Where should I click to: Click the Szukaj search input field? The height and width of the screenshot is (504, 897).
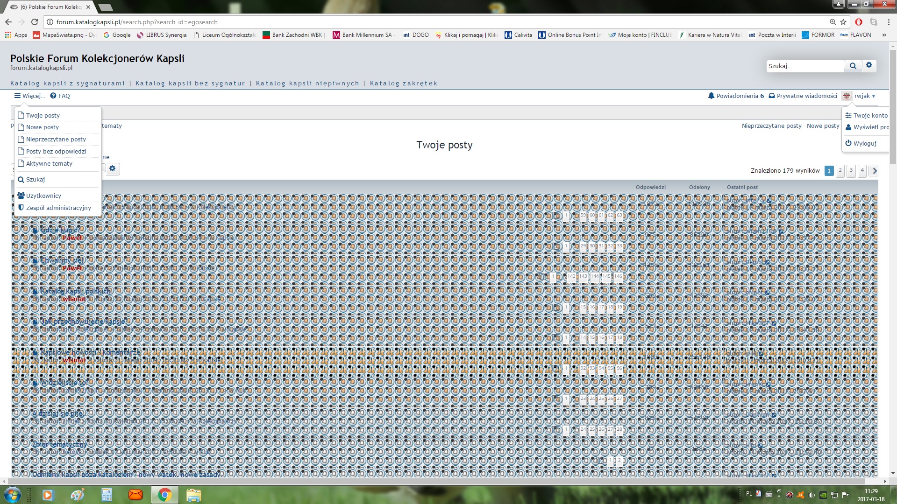(x=804, y=66)
